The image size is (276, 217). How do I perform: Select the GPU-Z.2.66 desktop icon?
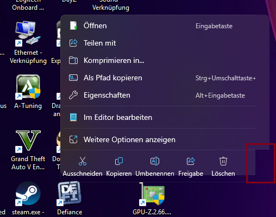click(152, 199)
